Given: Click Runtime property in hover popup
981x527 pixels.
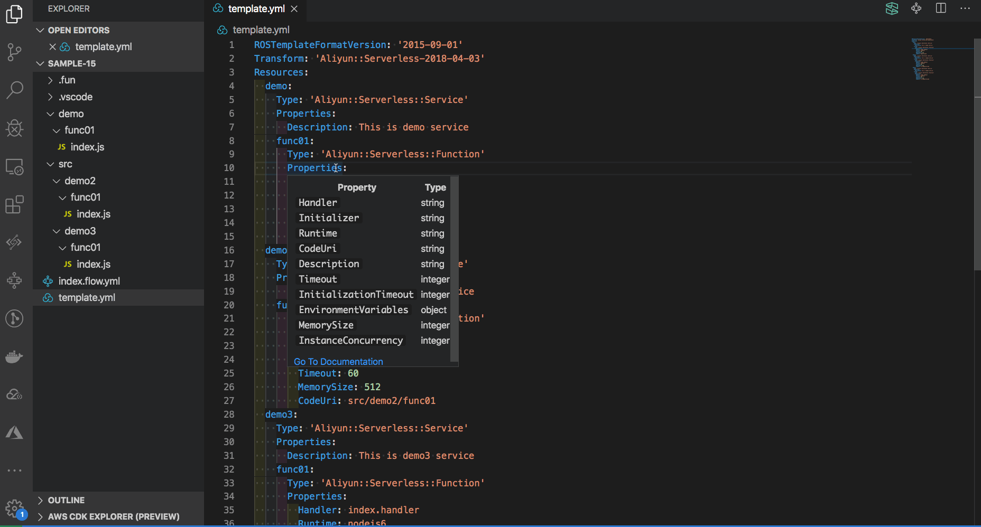Looking at the screenshot, I should pos(318,233).
